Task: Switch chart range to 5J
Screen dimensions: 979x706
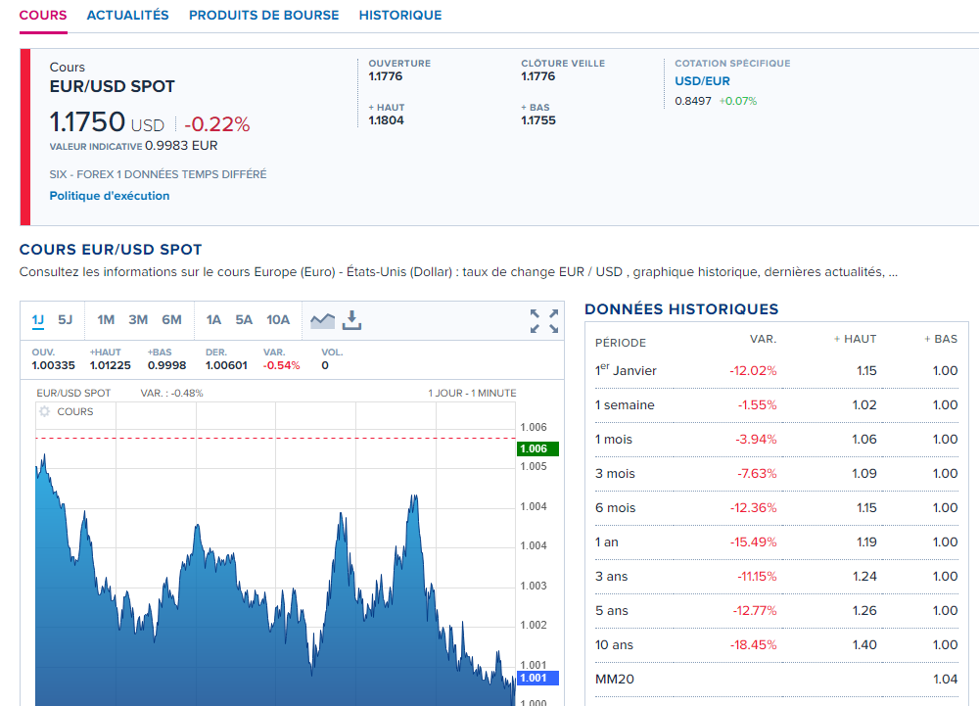Action: click(x=66, y=320)
